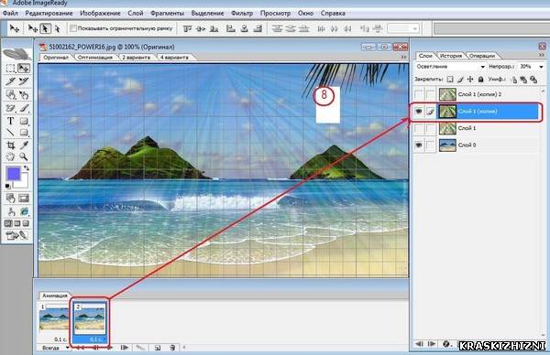Select the Type tool
Viewport: 550px width, 355px height.
click(10, 121)
